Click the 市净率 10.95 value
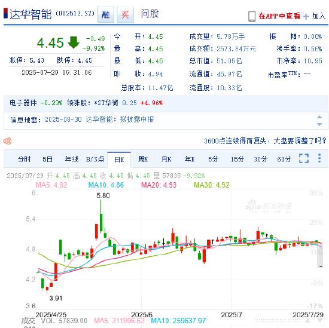329x328 pixels. pos(313,61)
